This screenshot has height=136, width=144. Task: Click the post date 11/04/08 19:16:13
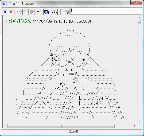[51, 21]
